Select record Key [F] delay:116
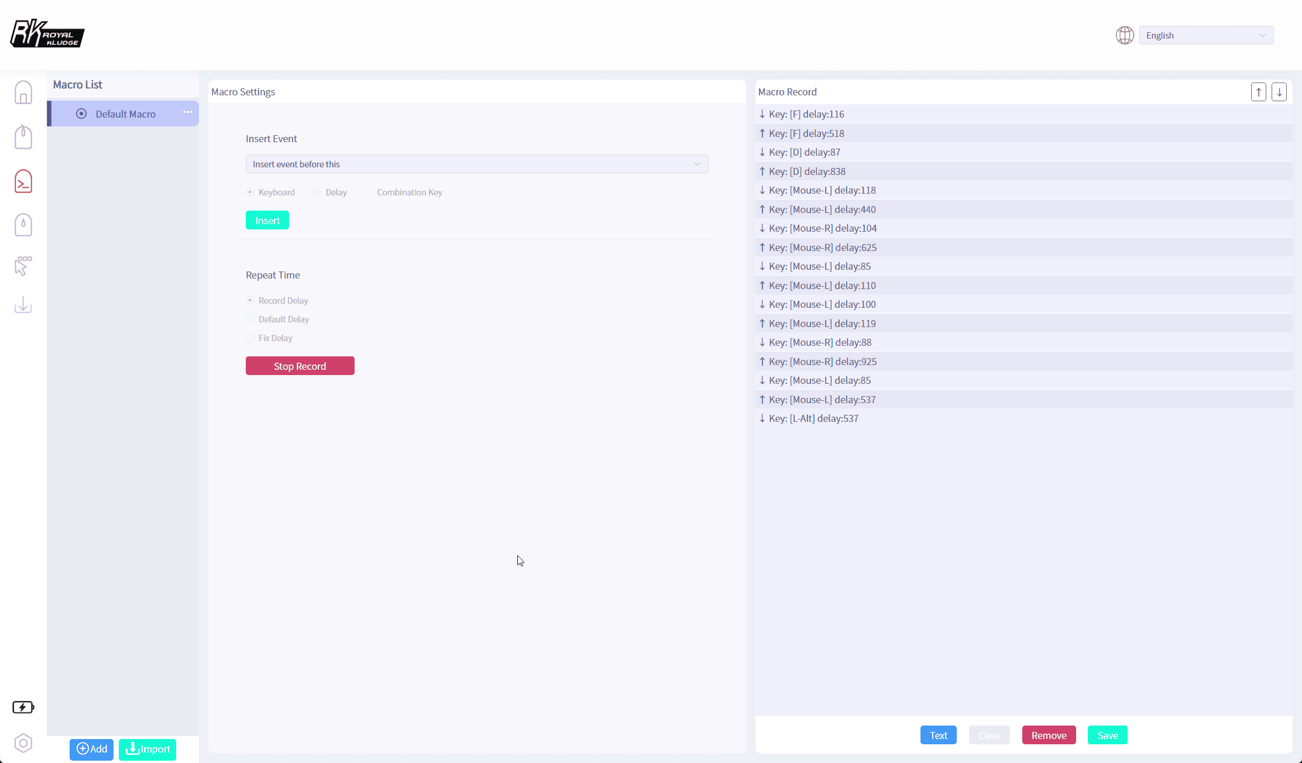 pyautogui.click(x=1024, y=114)
